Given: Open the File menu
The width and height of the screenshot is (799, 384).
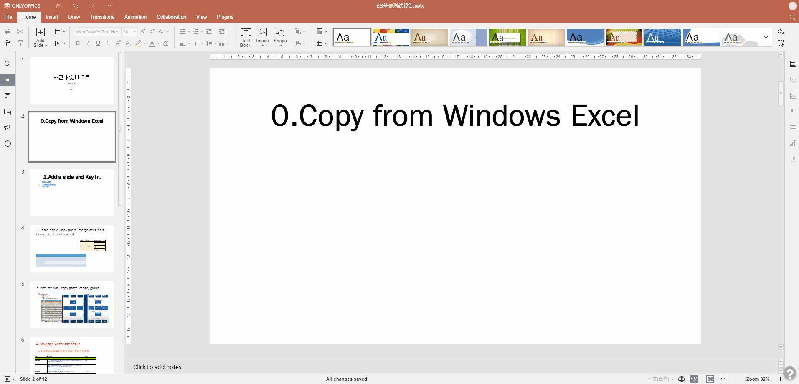Looking at the screenshot, I should point(8,17).
